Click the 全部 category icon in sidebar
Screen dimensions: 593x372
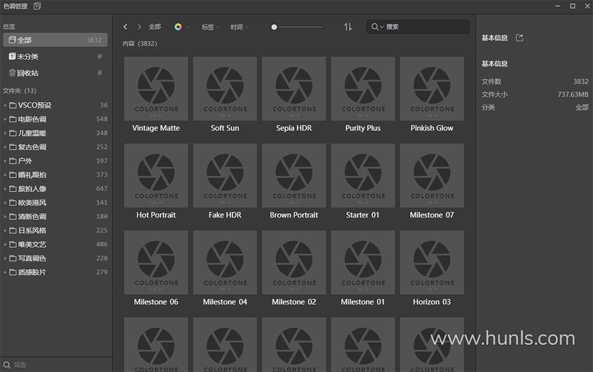pos(12,40)
